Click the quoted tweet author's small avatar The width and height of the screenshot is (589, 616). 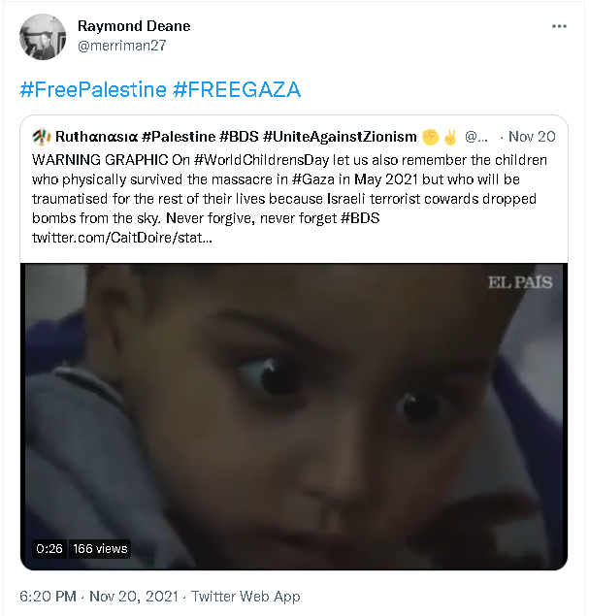41,137
